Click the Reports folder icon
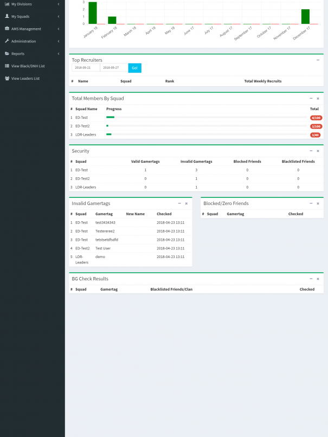Image resolution: width=328 pixels, height=437 pixels. point(7,54)
